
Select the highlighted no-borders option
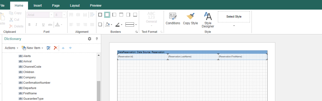[x=107, y=15]
